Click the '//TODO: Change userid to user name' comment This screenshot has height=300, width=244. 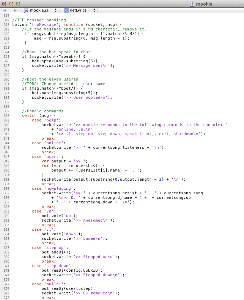[63, 84]
